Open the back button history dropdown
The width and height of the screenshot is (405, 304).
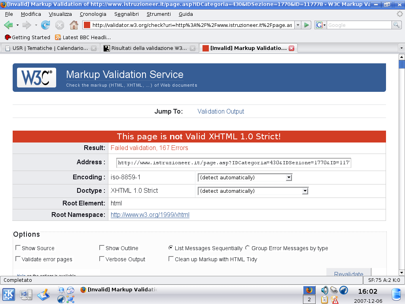point(17,25)
